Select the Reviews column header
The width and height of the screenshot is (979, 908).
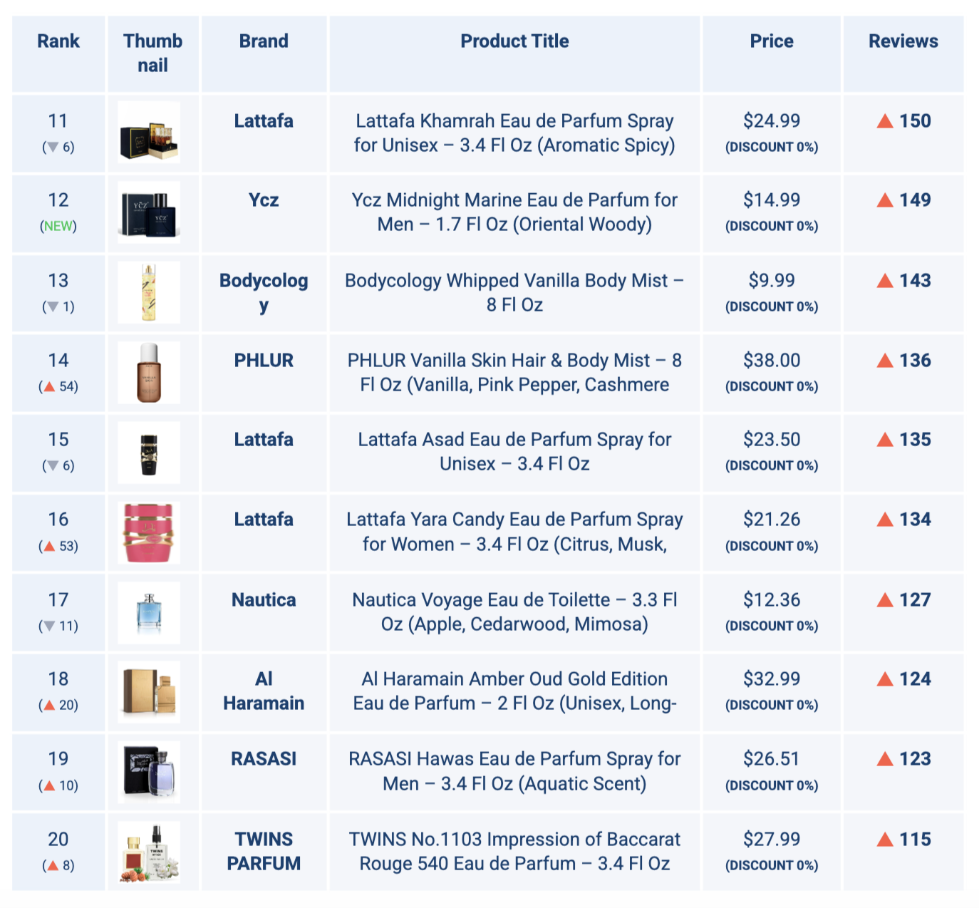pos(903,41)
